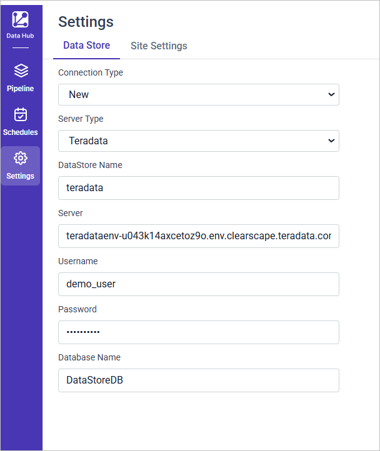
Task: Click the Pipeline label in sidebar
Action: tap(21, 89)
